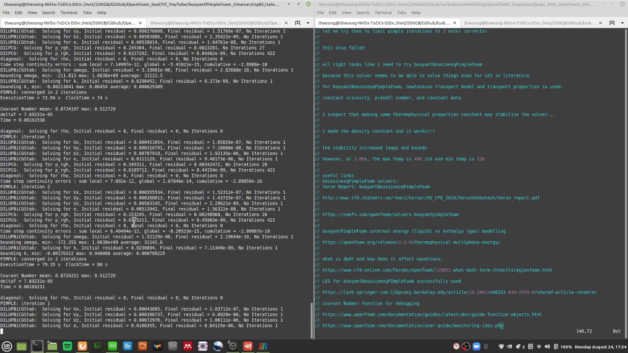Image resolution: width=628 pixels, height=353 pixels.
Task: Open the TeX editor icon in taskbar
Action: 173,347
